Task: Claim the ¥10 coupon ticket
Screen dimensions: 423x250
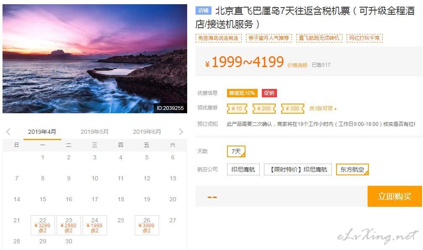Action: pos(237,108)
